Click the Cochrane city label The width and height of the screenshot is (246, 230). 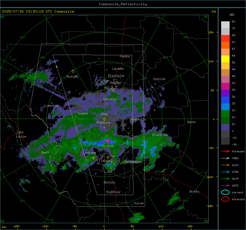click(89, 153)
